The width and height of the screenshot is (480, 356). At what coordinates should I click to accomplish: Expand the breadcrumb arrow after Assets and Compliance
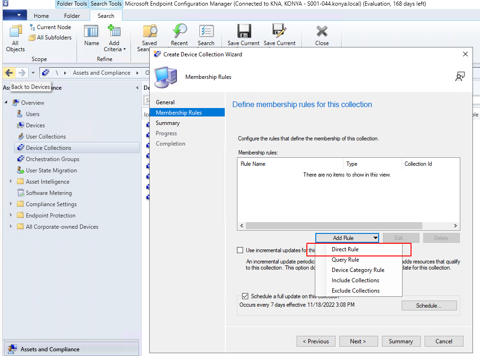coord(137,73)
